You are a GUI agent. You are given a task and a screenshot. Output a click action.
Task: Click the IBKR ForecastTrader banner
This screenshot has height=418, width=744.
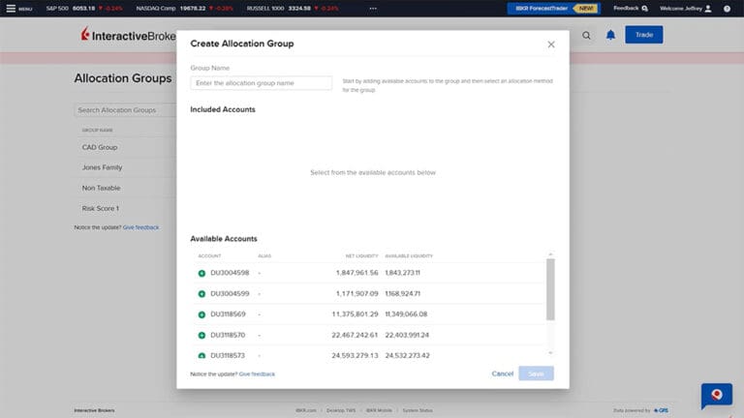pyautogui.click(x=553, y=9)
